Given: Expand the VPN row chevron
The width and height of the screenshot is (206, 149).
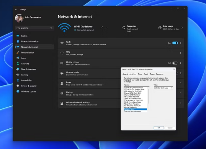Looking at the screenshot, I should 181,53.
